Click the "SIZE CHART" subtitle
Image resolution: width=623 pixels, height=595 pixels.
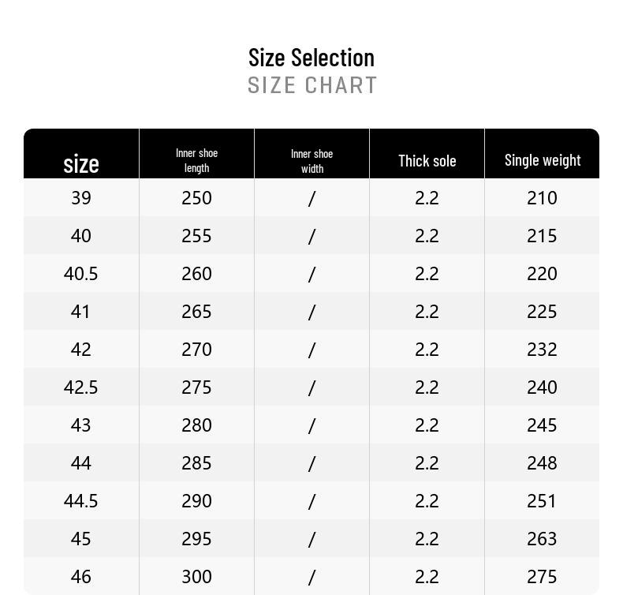[x=312, y=85]
